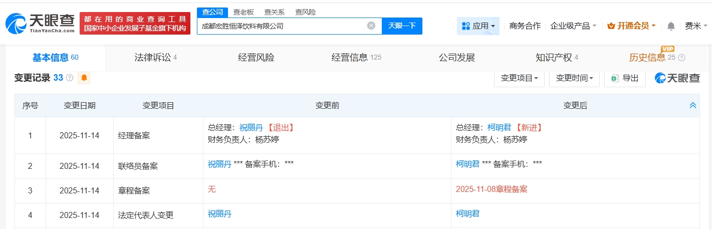This screenshot has height=229, width=712.
Task: Select the 查老板 search tab
Action: (x=243, y=12)
